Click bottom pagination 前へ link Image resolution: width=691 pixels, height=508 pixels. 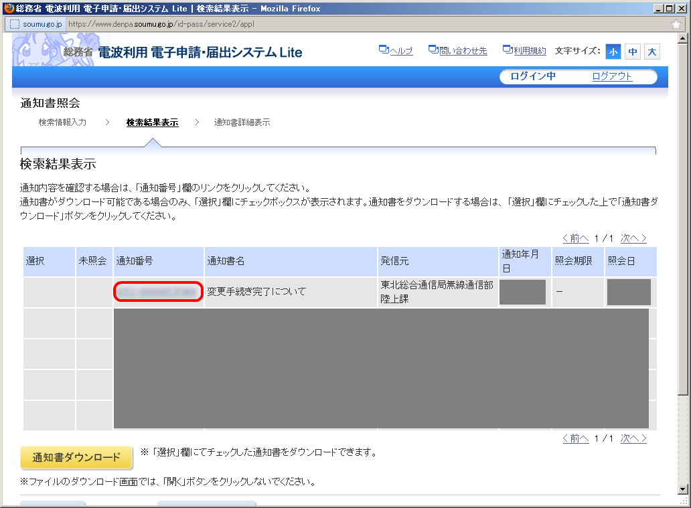pyautogui.click(x=576, y=438)
